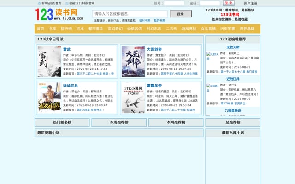Switch to the 本周推荐榜 tab
Viewport: 295px width, 184px height.
[119, 122]
